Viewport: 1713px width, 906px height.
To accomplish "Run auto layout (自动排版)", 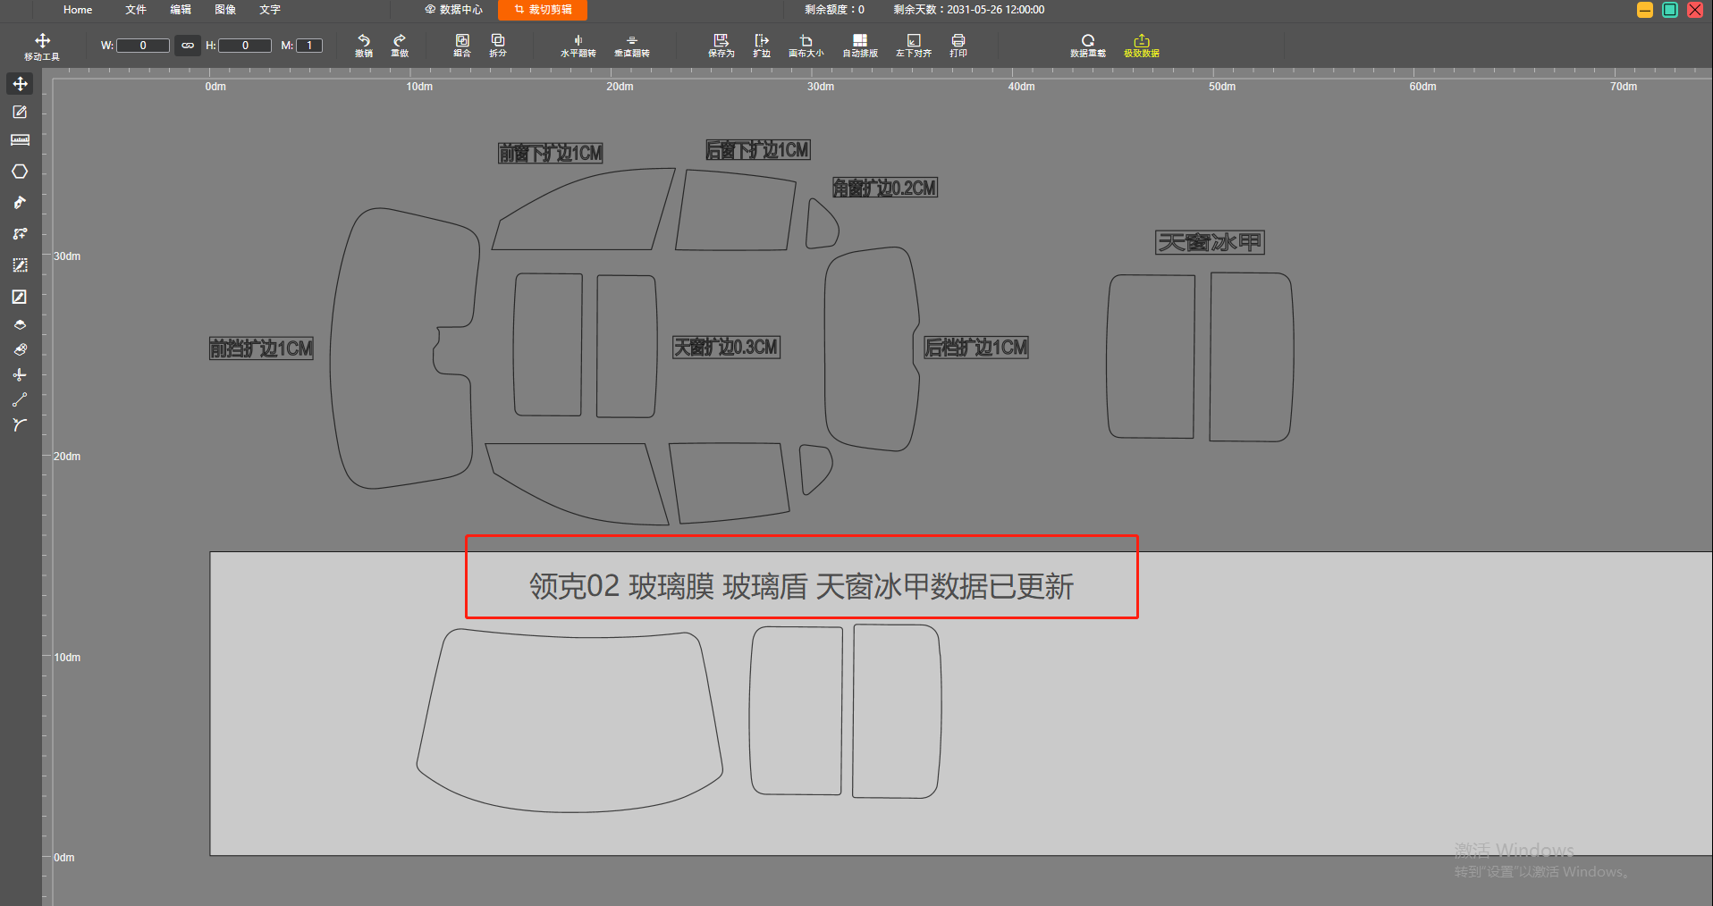I will tap(860, 46).
